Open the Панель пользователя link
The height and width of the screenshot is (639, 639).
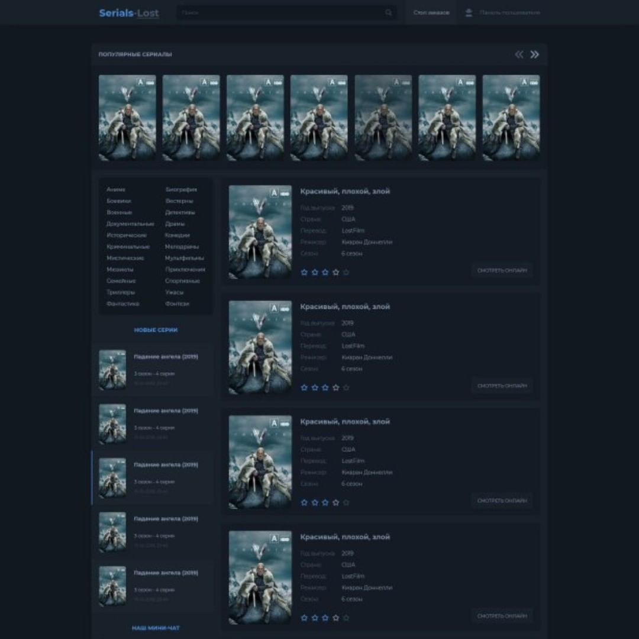click(x=509, y=12)
